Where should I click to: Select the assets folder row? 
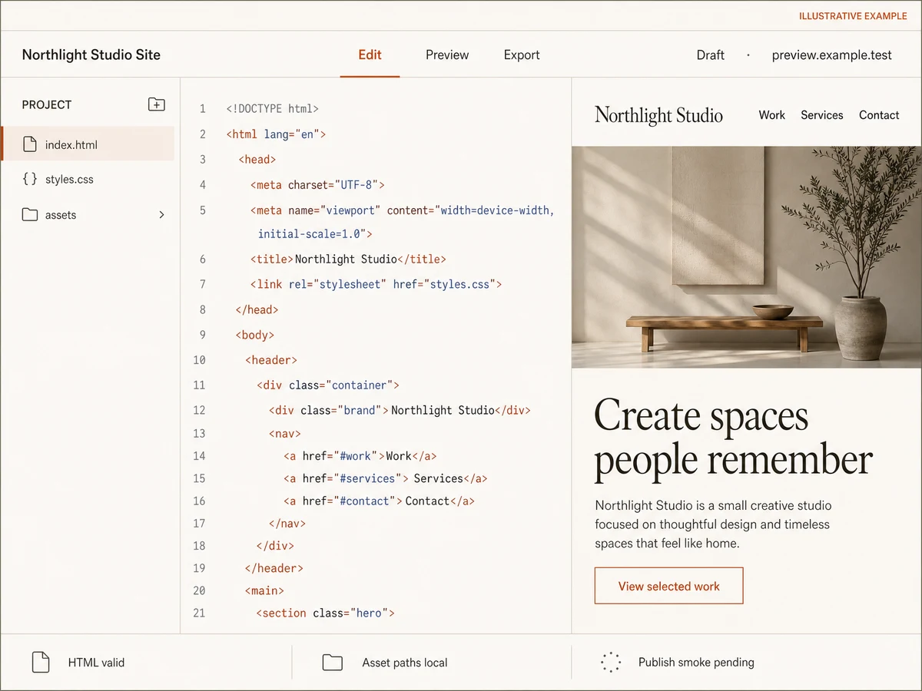click(x=88, y=215)
